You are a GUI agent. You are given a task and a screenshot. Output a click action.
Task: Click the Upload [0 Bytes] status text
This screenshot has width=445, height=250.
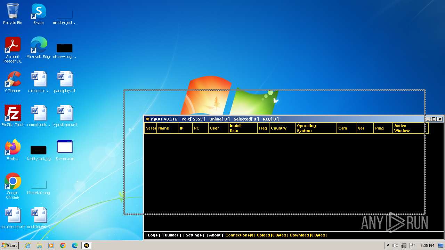pyautogui.click(x=272, y=235)
